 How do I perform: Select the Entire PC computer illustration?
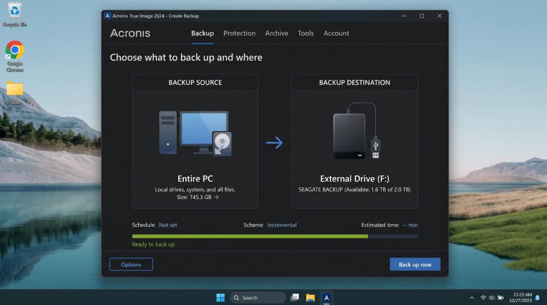click(195, 133)
